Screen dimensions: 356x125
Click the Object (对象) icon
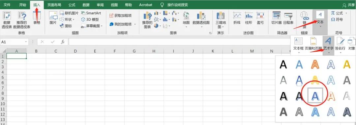(x=352, y=44)
